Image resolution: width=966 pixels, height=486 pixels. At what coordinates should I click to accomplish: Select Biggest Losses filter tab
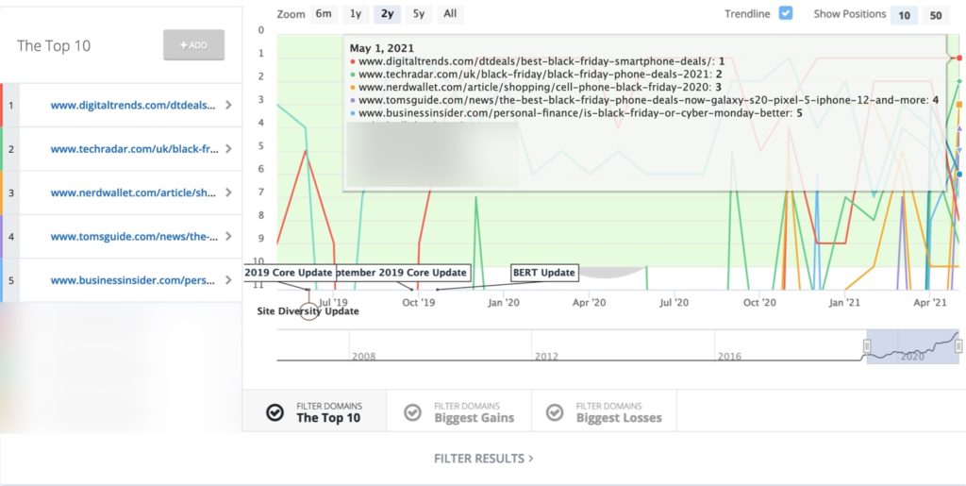604,411
